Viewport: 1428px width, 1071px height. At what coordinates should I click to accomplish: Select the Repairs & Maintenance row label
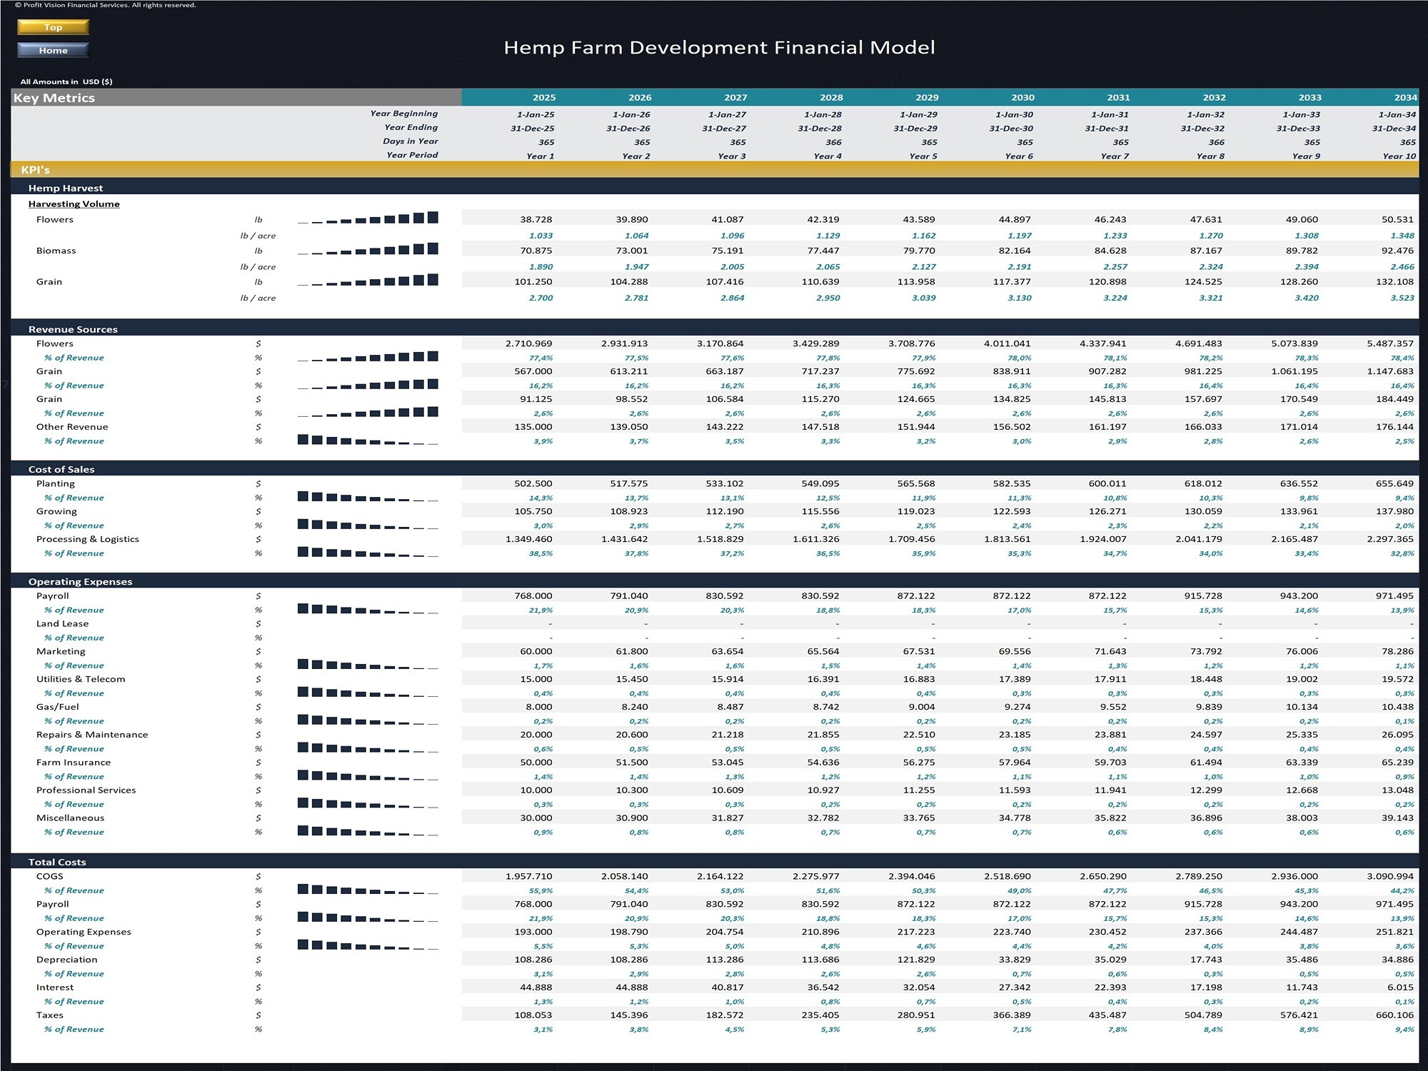click(92, 735)
